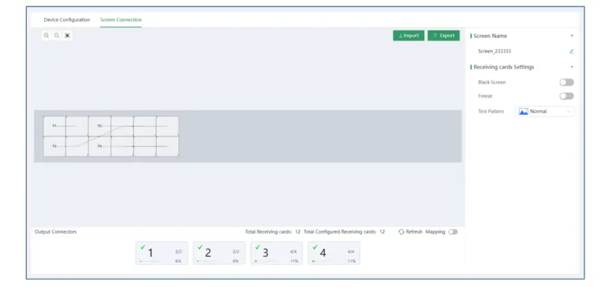Click the pencil icon next to Screen_233333

tap(571, 51)
